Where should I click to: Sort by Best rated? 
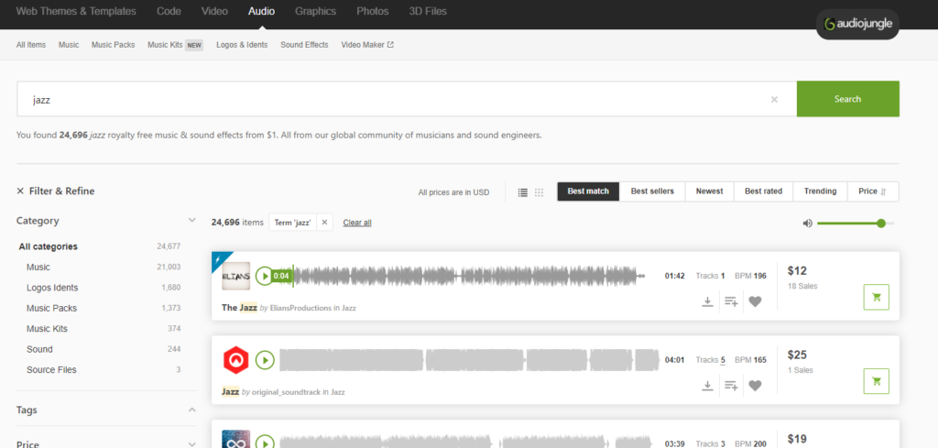(763, 191)
